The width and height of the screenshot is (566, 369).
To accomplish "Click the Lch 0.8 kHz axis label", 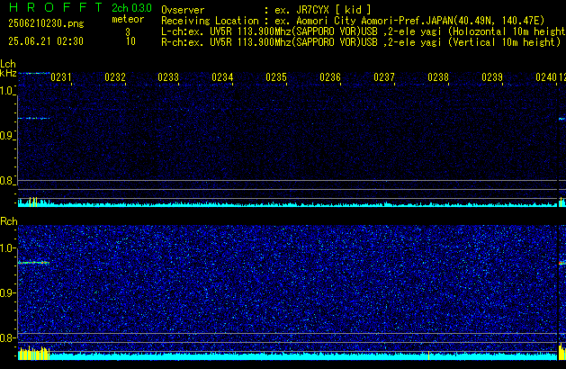I will pos(7,181).
